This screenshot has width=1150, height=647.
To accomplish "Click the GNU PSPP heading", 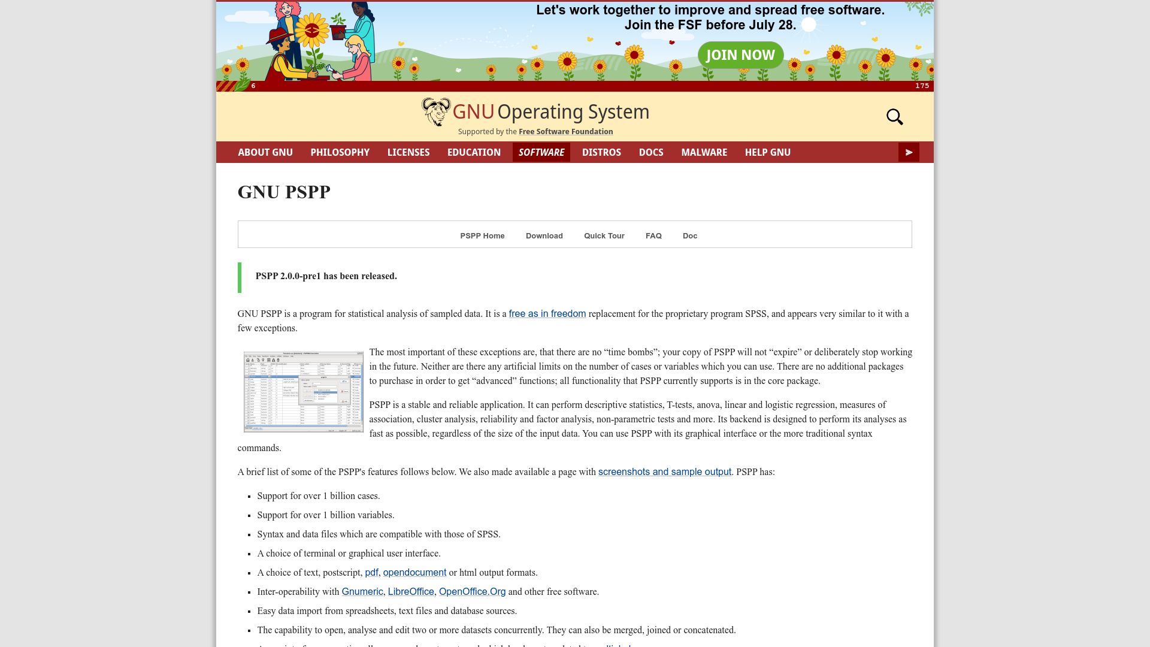I will coord(284,192).
